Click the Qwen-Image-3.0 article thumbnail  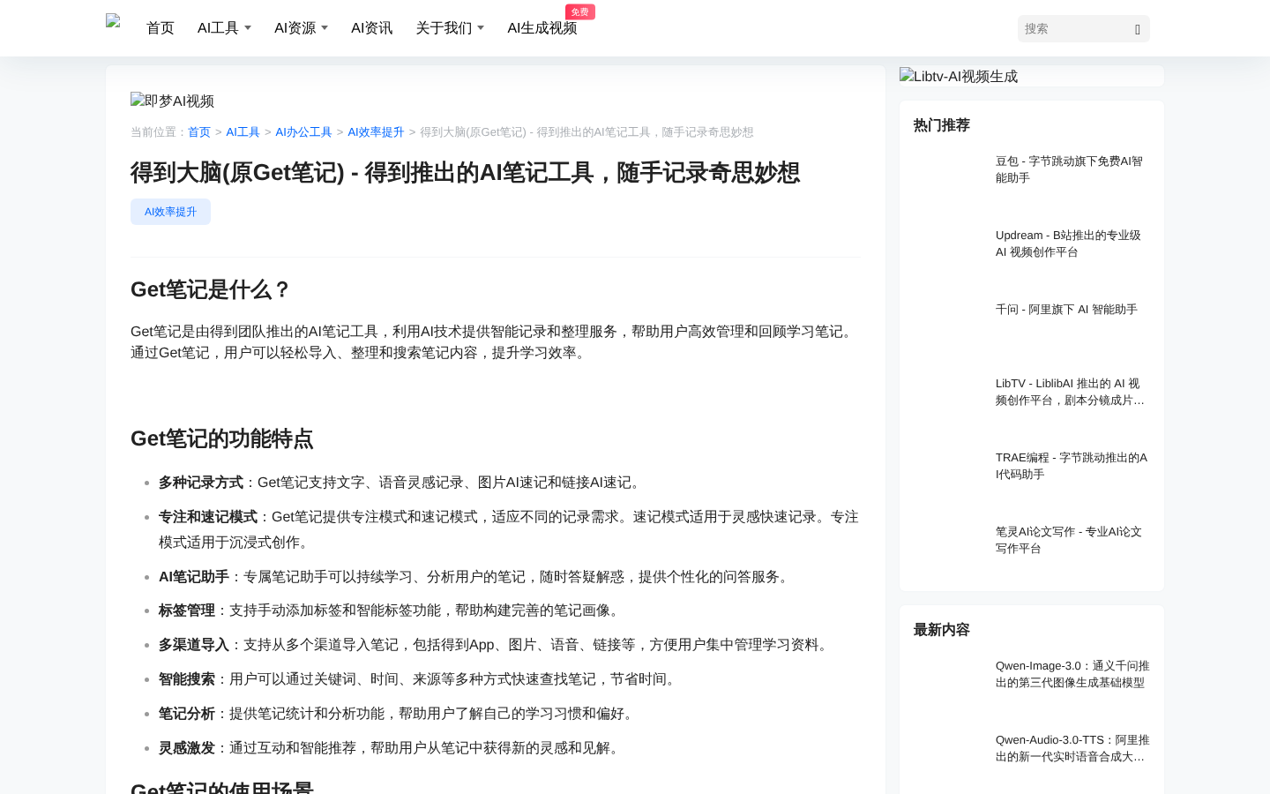[x=947, y=682]
